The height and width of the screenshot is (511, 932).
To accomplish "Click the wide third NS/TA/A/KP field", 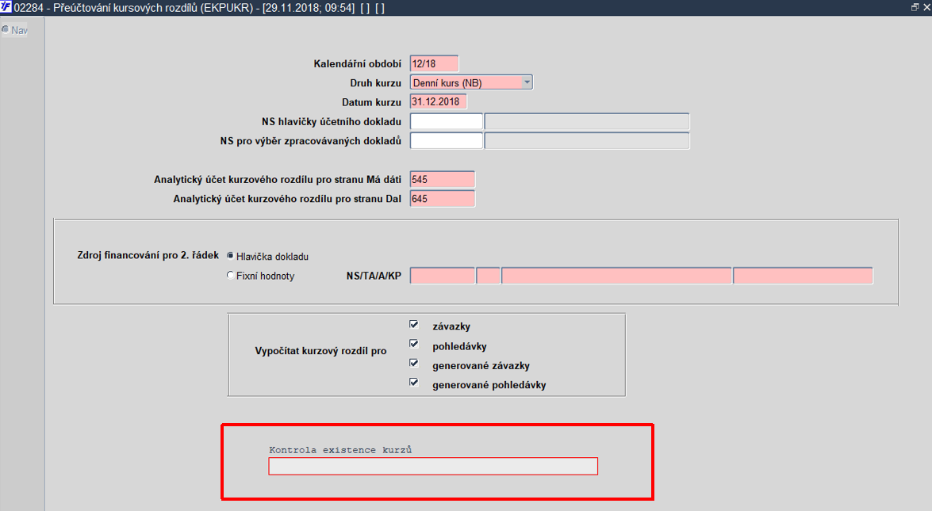I will 616,276.
